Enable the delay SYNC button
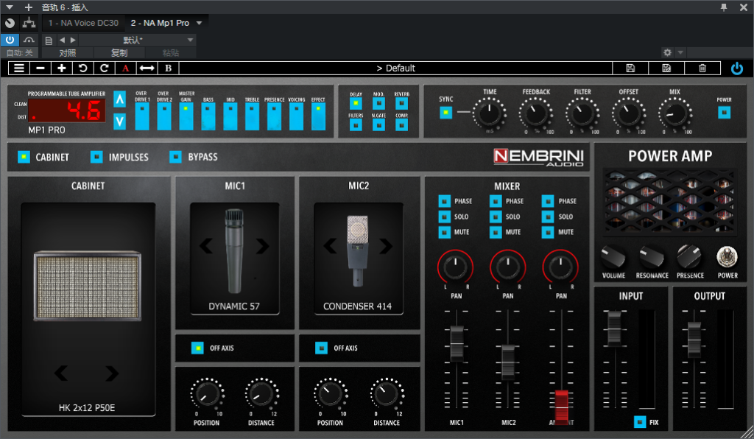754x439 pixels. tap(445, 113)
